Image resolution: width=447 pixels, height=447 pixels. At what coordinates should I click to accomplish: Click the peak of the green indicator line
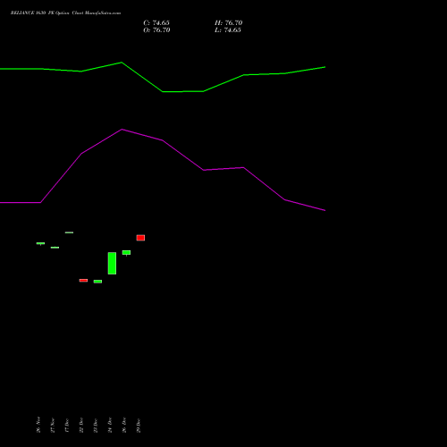tap(122, 63)
